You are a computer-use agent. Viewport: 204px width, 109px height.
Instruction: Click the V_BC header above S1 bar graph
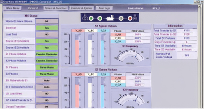[91, 31]
